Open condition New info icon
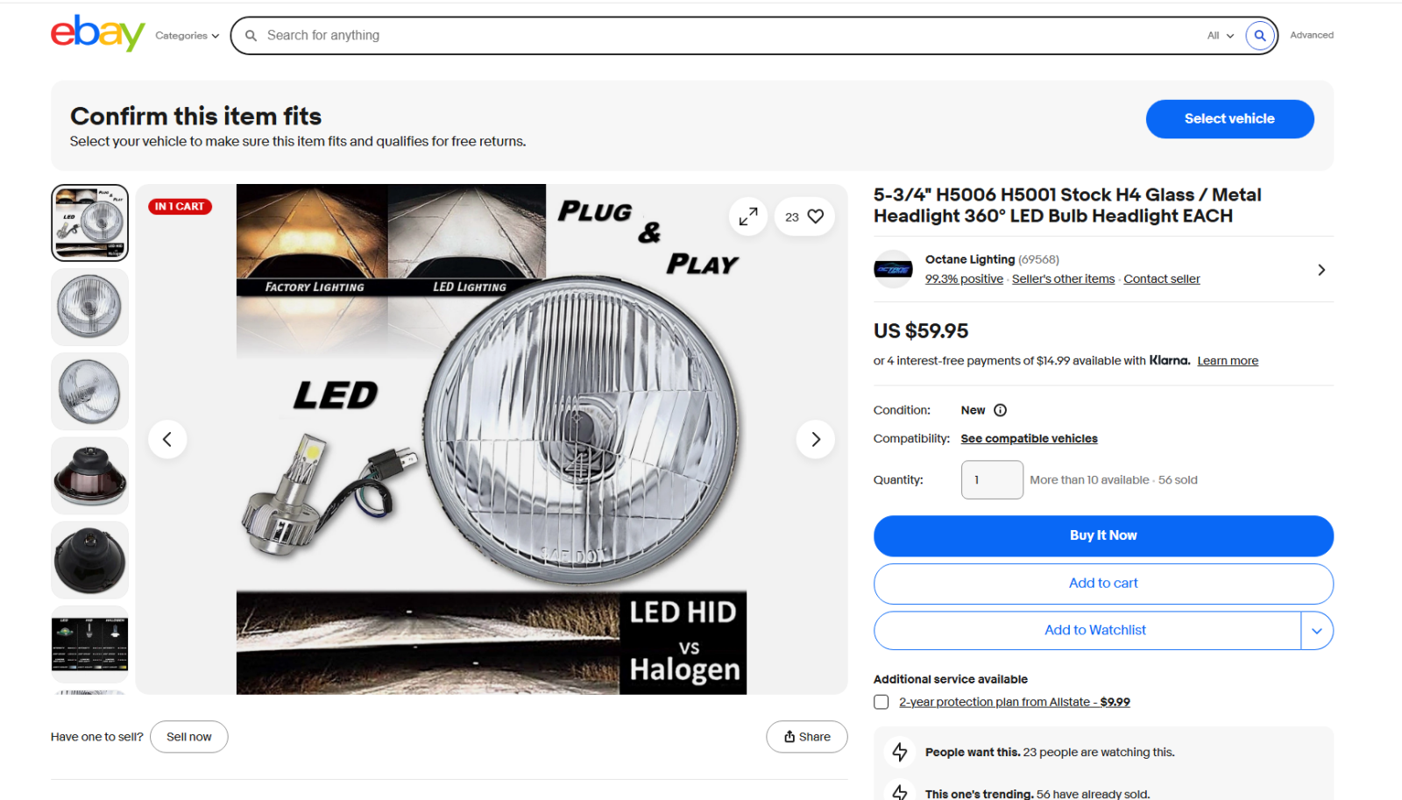The height and width of the screenshot is (800, 1402). 1000,410
